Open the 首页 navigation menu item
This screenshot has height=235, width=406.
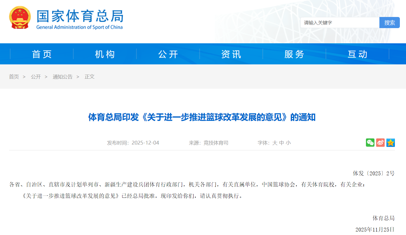(x=42, y=54)
